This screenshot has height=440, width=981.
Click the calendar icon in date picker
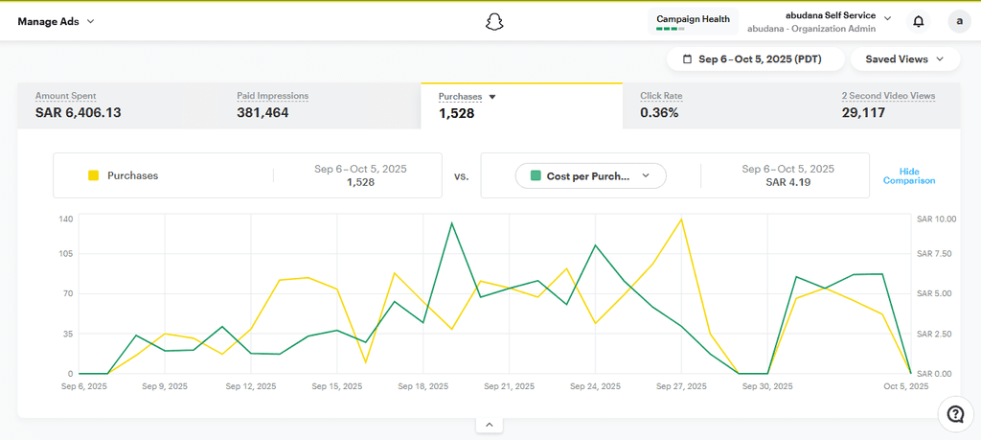tap(687, 59)
